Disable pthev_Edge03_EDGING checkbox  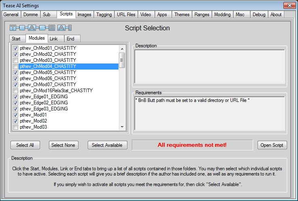[16, 109]
